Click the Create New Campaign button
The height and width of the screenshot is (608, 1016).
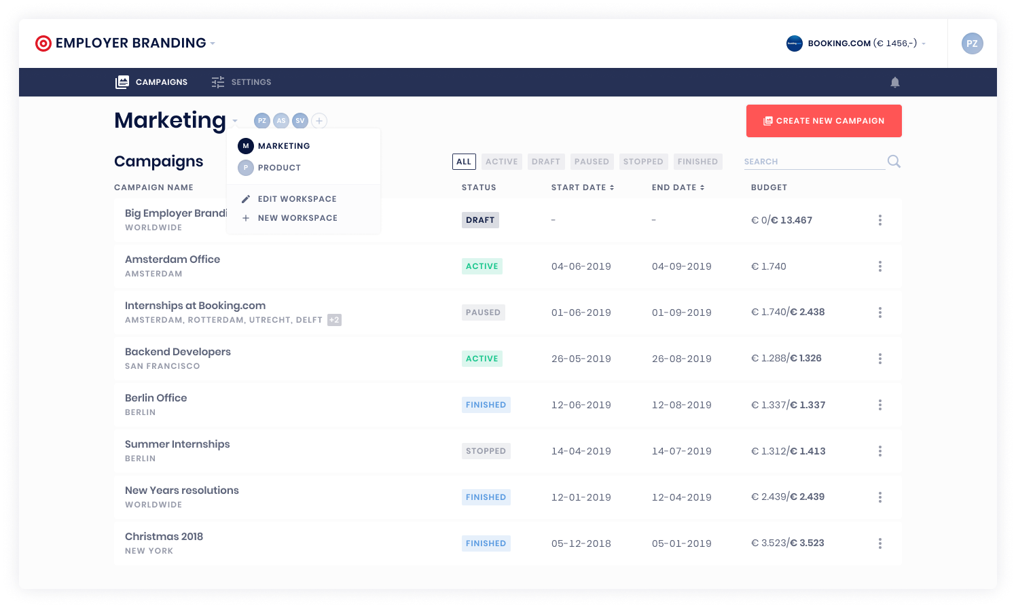824,121
